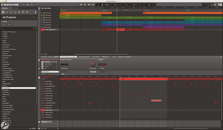The width and height of the screenshot is (223, 130).
Task: Switch to the MASTER channel tab
Action: (x=44, y=57)
